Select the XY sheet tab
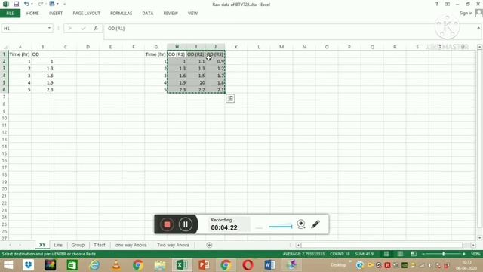 (42, 245)
